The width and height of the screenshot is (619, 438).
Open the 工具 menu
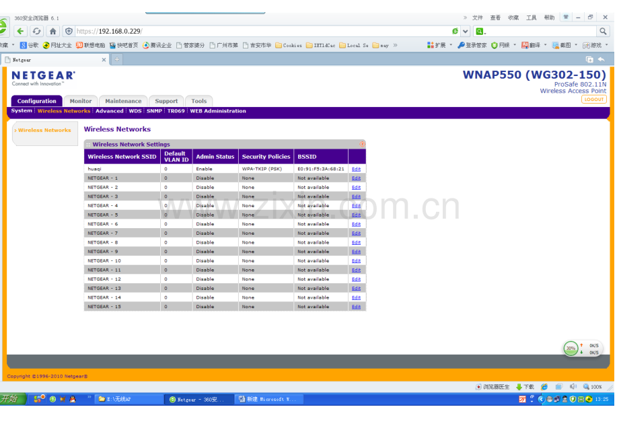click(x=532, y=17)
